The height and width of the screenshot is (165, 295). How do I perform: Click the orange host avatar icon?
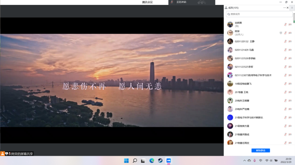point(3,154)
